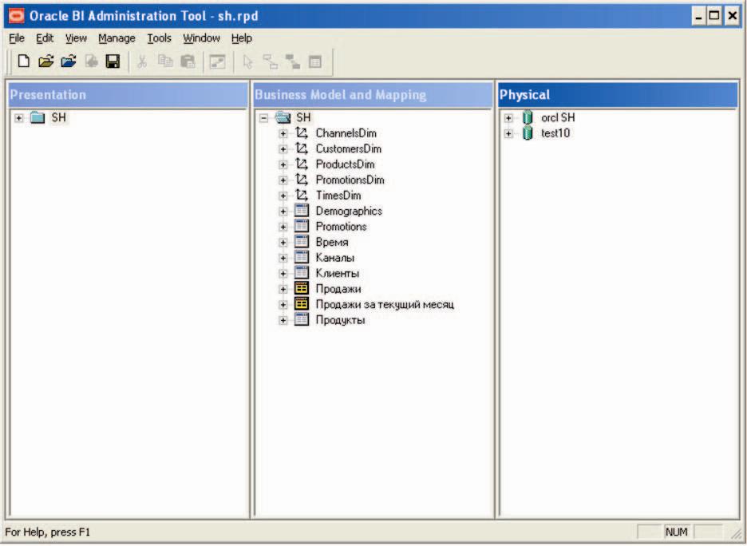Click the SH folder icon in Presentation
This screenshot has width=747, height=546.
38,117
